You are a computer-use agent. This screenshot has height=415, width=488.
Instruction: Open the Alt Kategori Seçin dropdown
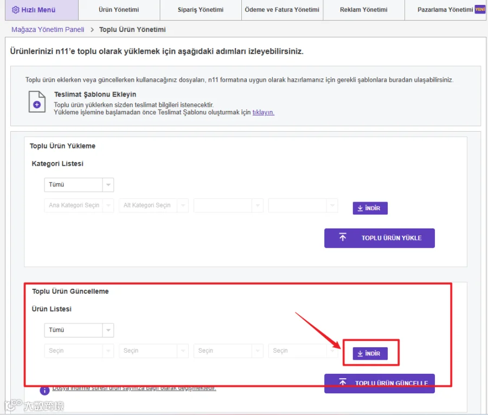coord(154,205)
